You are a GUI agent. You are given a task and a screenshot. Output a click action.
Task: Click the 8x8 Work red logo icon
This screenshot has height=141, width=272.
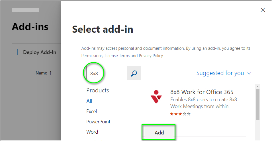pyautogui.click(x=156, y=97)
